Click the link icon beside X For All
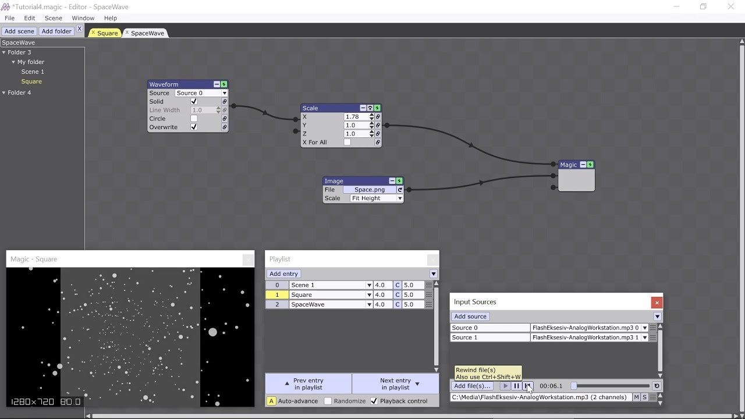Image resolution: width=745 pixels, height=419 pixels. (378, 143)
